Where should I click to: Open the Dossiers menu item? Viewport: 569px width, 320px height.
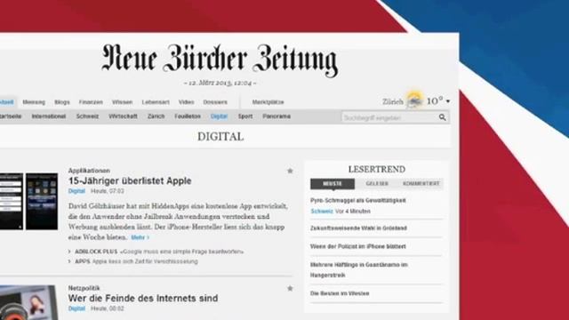(x=215, y=102)
